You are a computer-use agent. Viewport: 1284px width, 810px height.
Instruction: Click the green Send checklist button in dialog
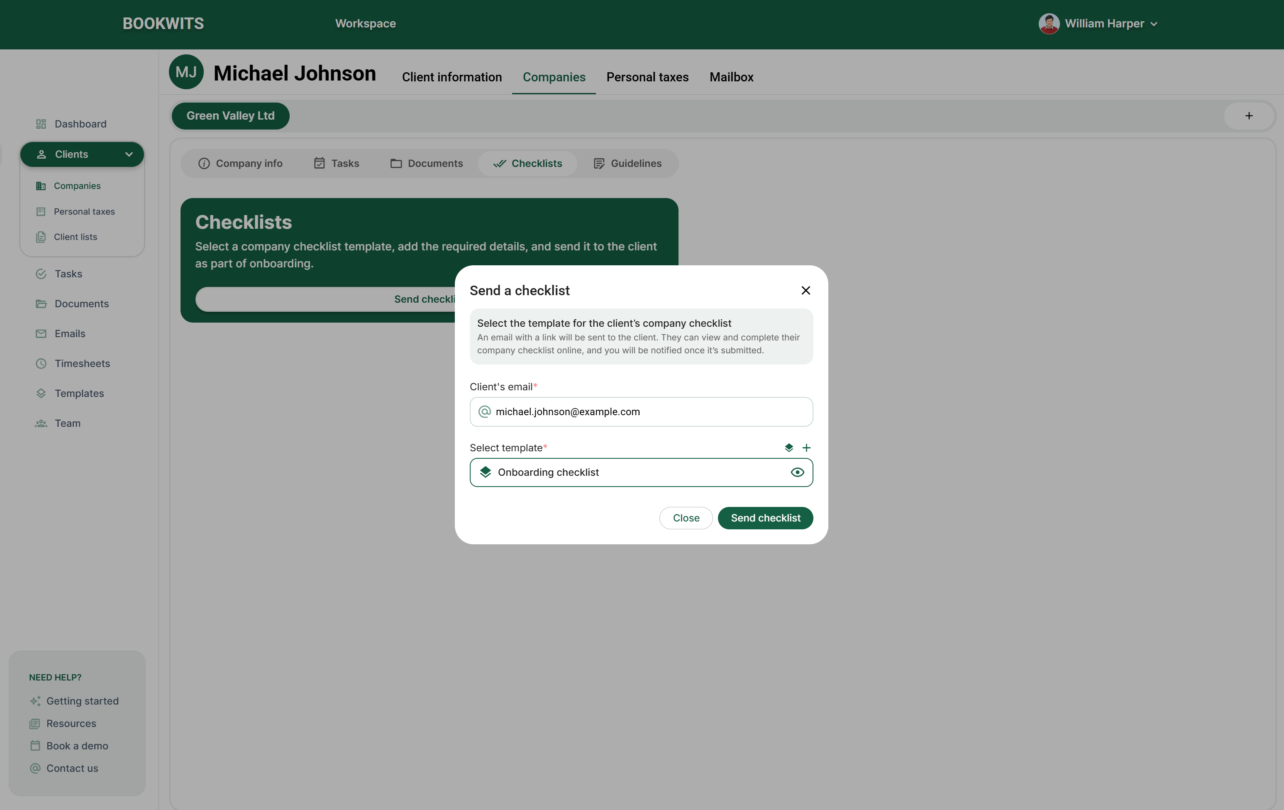click(x=765, y=518)
